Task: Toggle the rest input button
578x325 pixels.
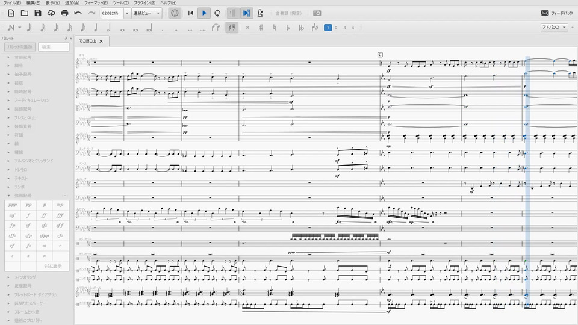Action: pos(231,28)
